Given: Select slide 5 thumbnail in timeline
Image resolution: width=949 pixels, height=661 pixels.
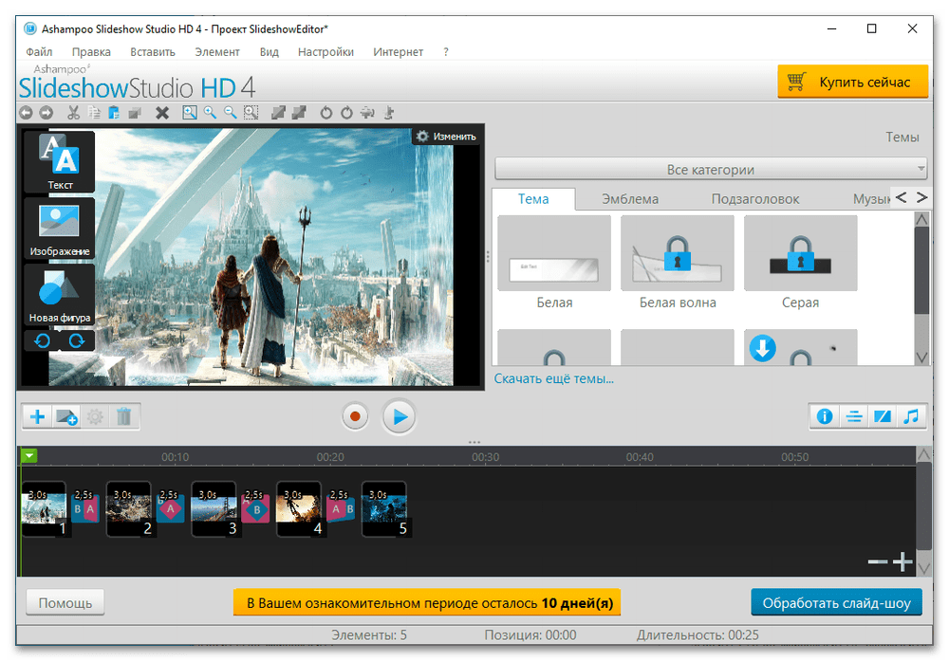Looking at the screenshot, I should [x=385, y=509].
